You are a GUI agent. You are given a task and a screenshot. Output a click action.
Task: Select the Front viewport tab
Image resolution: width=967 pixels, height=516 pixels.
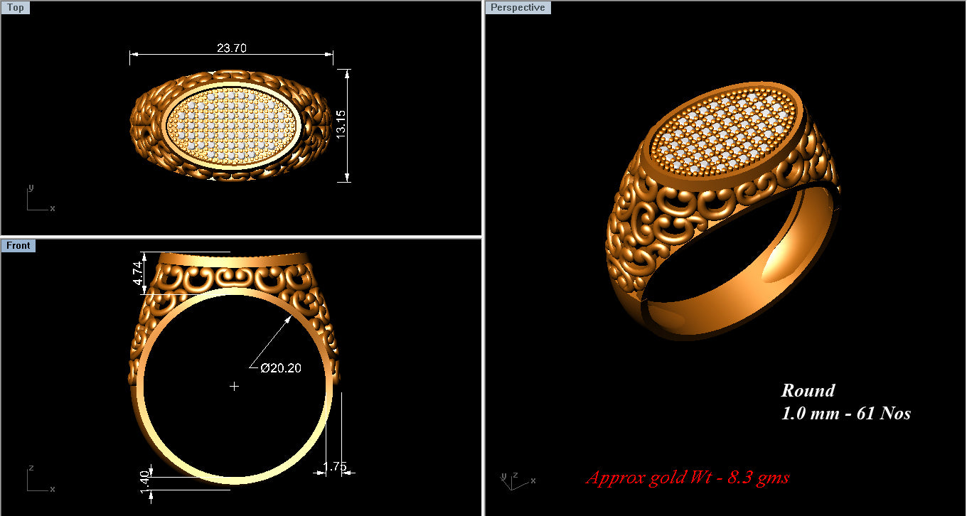[18, 245]
